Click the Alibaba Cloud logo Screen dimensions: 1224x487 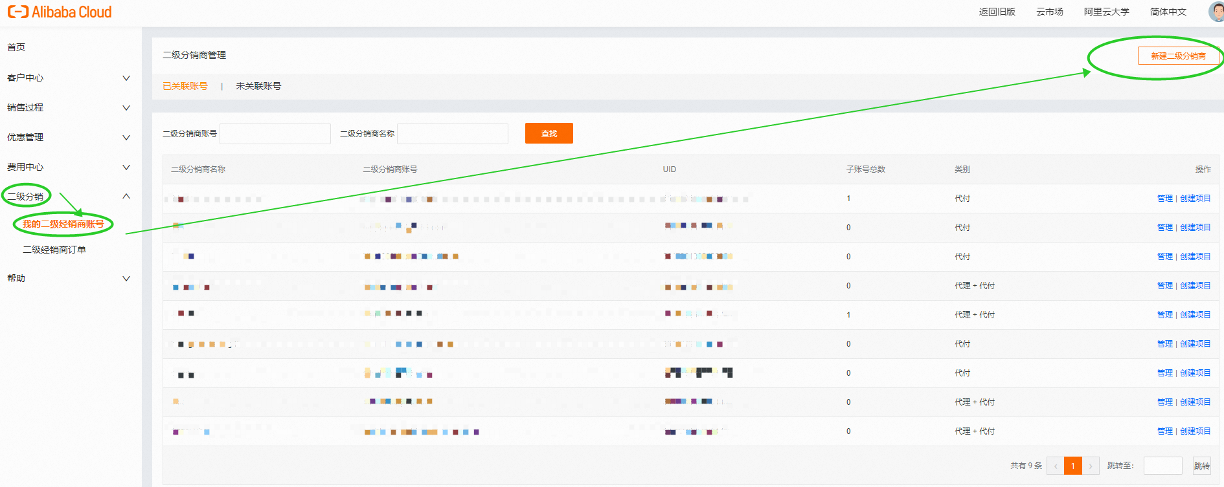click(60, 12)
